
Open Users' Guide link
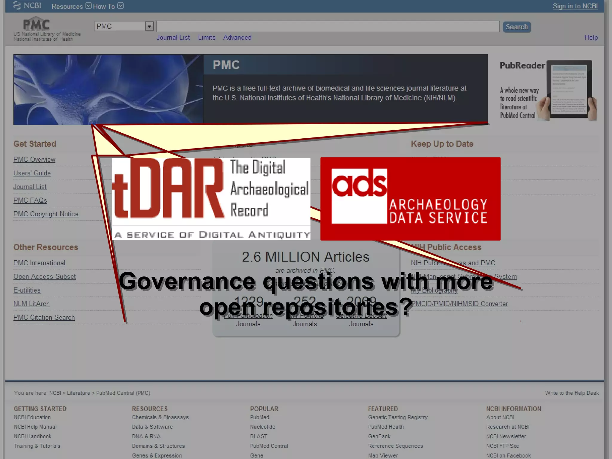(x=32, y=173)
